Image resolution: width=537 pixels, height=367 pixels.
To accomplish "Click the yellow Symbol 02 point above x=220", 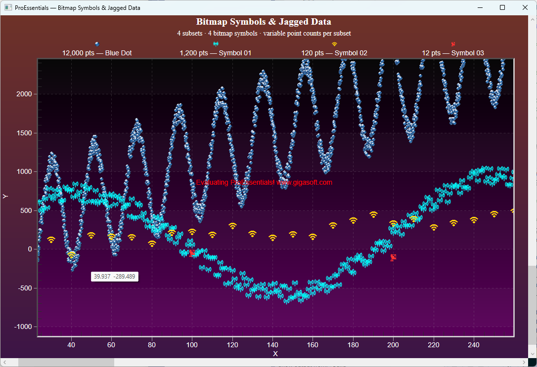I will tap(434, 227).
